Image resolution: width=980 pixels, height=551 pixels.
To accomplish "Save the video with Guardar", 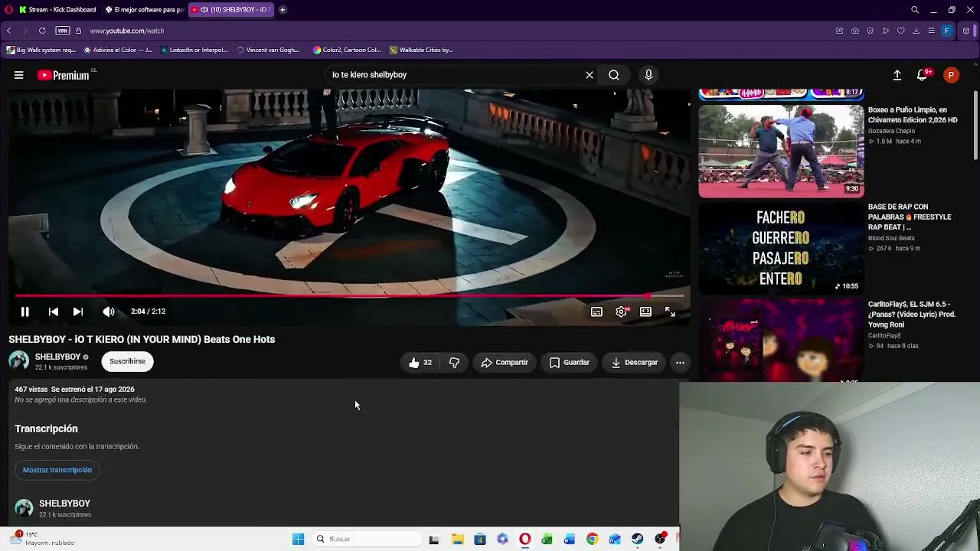I will click(x=569, y=363).
